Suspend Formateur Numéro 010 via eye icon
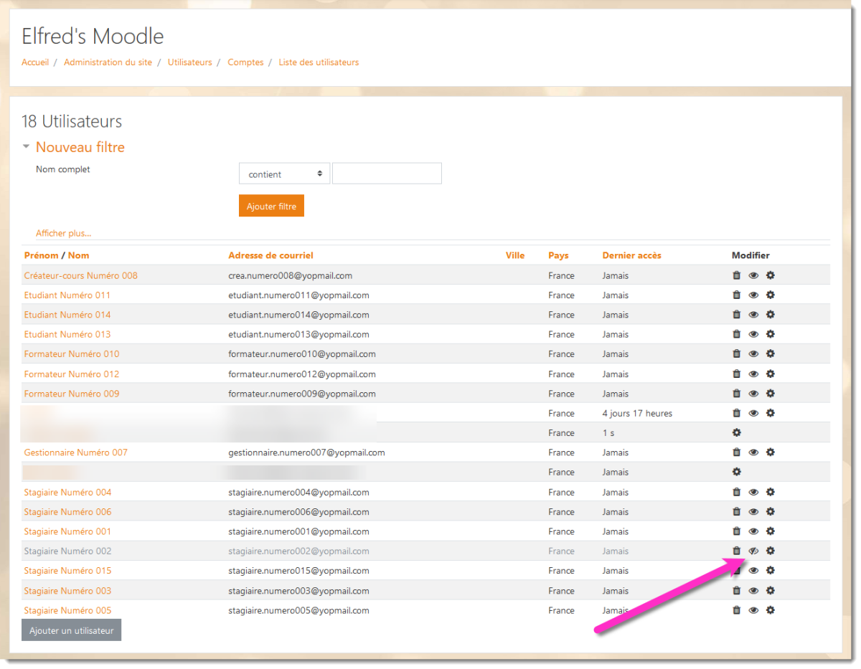 [753, 354]
